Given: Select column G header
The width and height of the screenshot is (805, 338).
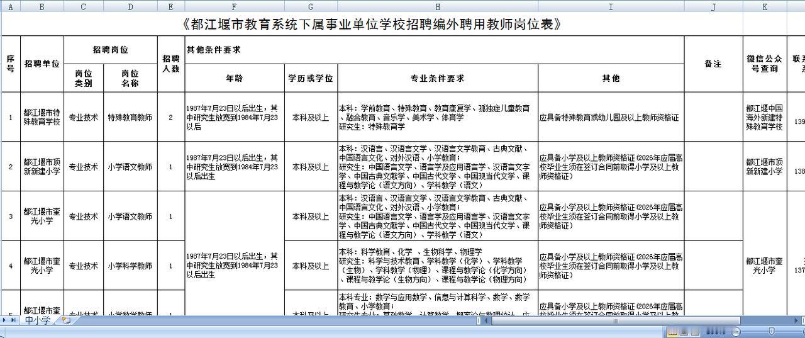Looking at the screenshot, I should [x=311, y=6].
